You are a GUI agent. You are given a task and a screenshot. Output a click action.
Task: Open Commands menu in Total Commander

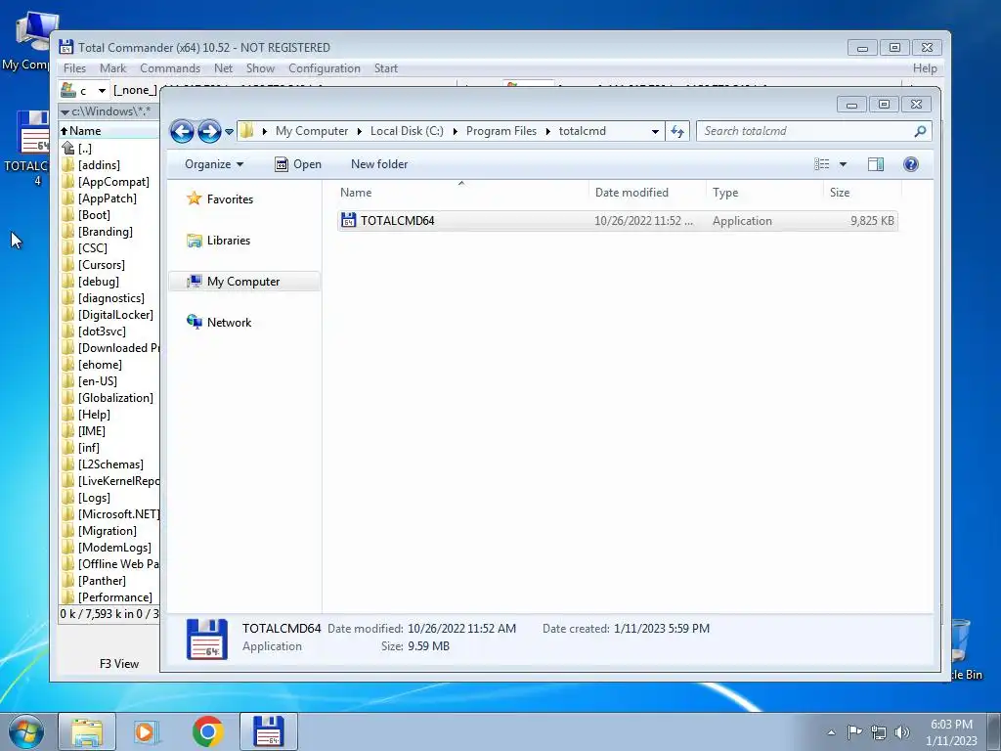[170, 68]
